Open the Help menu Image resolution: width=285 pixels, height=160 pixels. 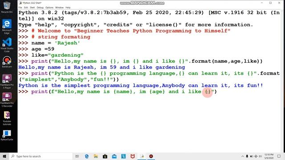pos(68,8)
